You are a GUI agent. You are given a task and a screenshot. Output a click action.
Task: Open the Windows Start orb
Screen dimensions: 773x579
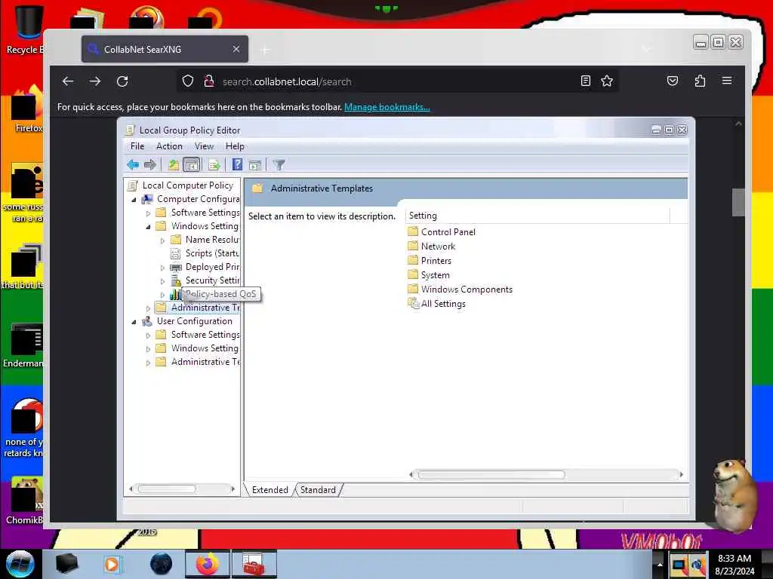(x=20, y=564)
